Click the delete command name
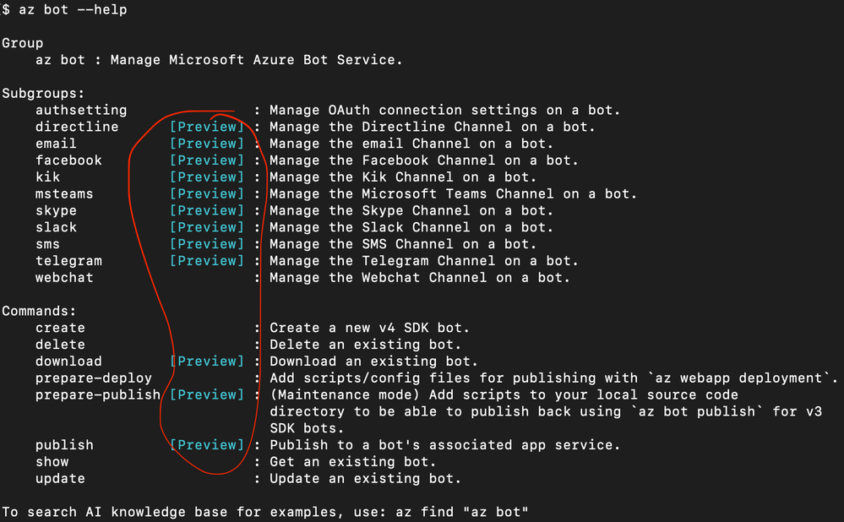844x522 pixels. click(x=60, y=345)
